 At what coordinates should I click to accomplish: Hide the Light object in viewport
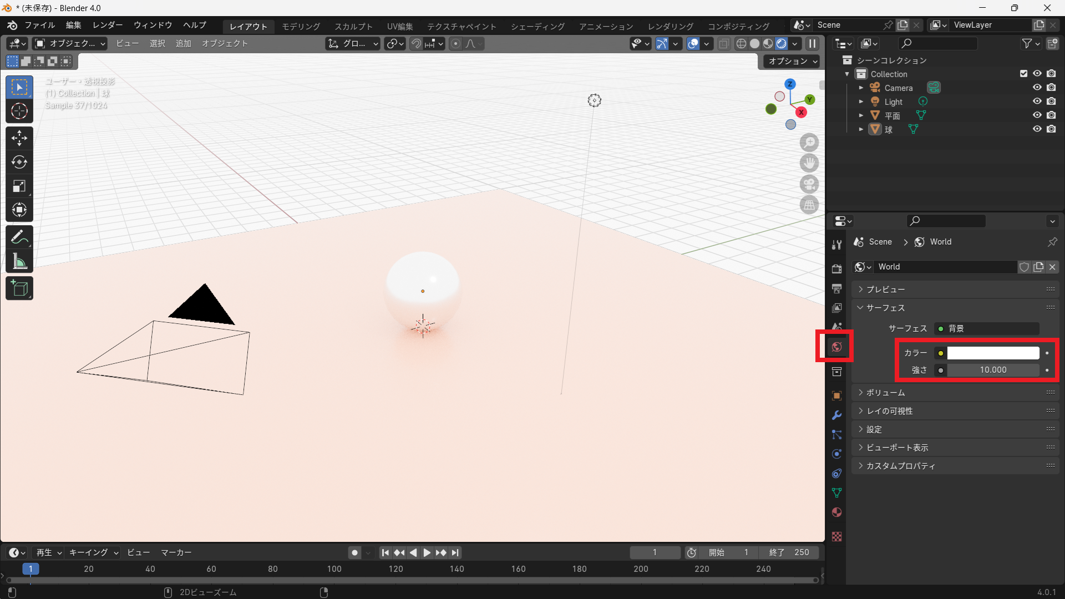point(1037,101)
